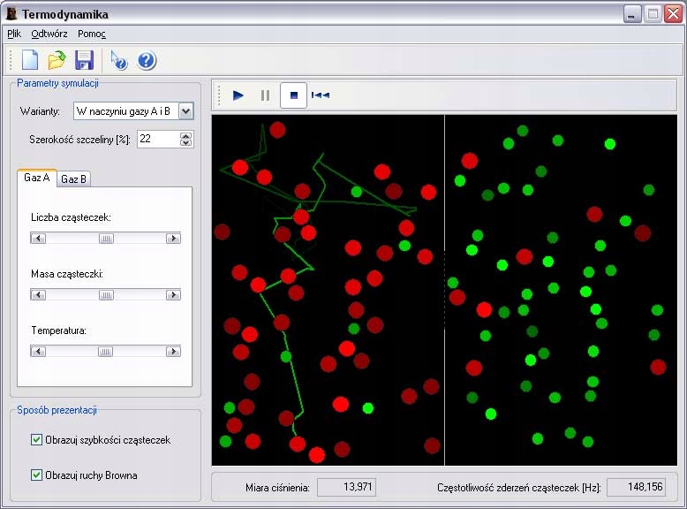This screenshot has width=687, height=509.
Task: Pause the running simulation
Action: pos(265,95)
